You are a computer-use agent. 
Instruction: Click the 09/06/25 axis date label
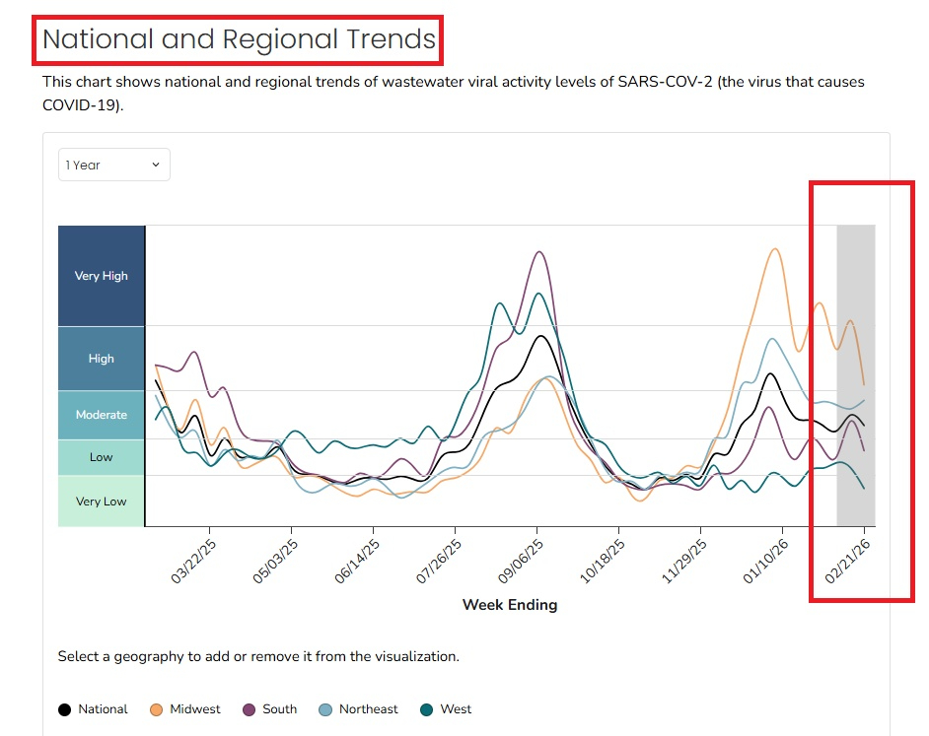pyautogui.click(x=522, y=561)
